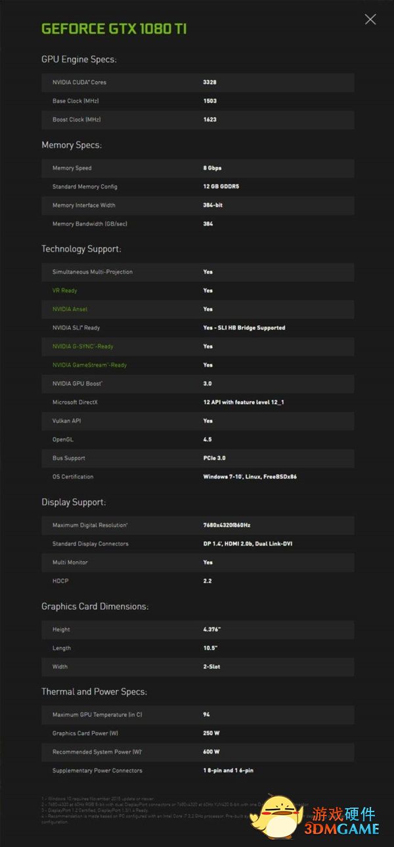The image size is (394, 847).
Task: Select the Thermal and Power Specs heading
Action: click(x=94, y=691)
